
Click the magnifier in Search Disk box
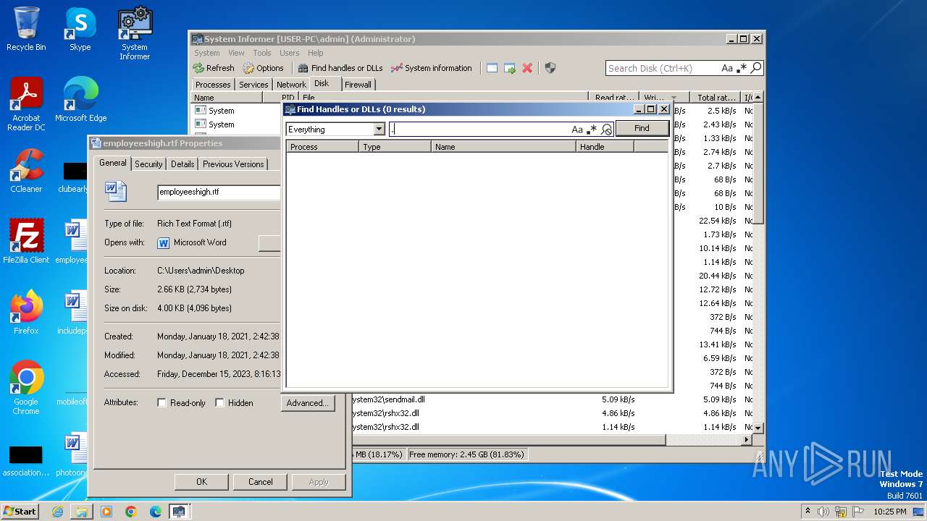click(x=756, y=68)
